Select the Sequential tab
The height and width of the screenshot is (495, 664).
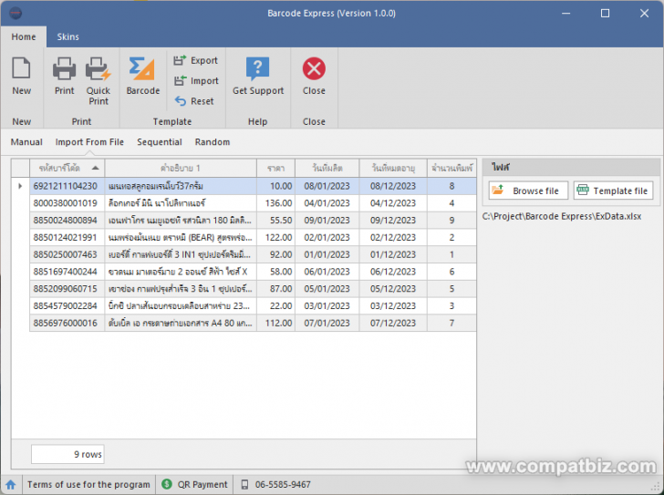pos(160,142)
